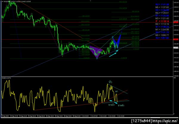Click the '30 Sep 14:15' time axis label
This screenshot has height=124, width=179.
[x=59, y=116]
